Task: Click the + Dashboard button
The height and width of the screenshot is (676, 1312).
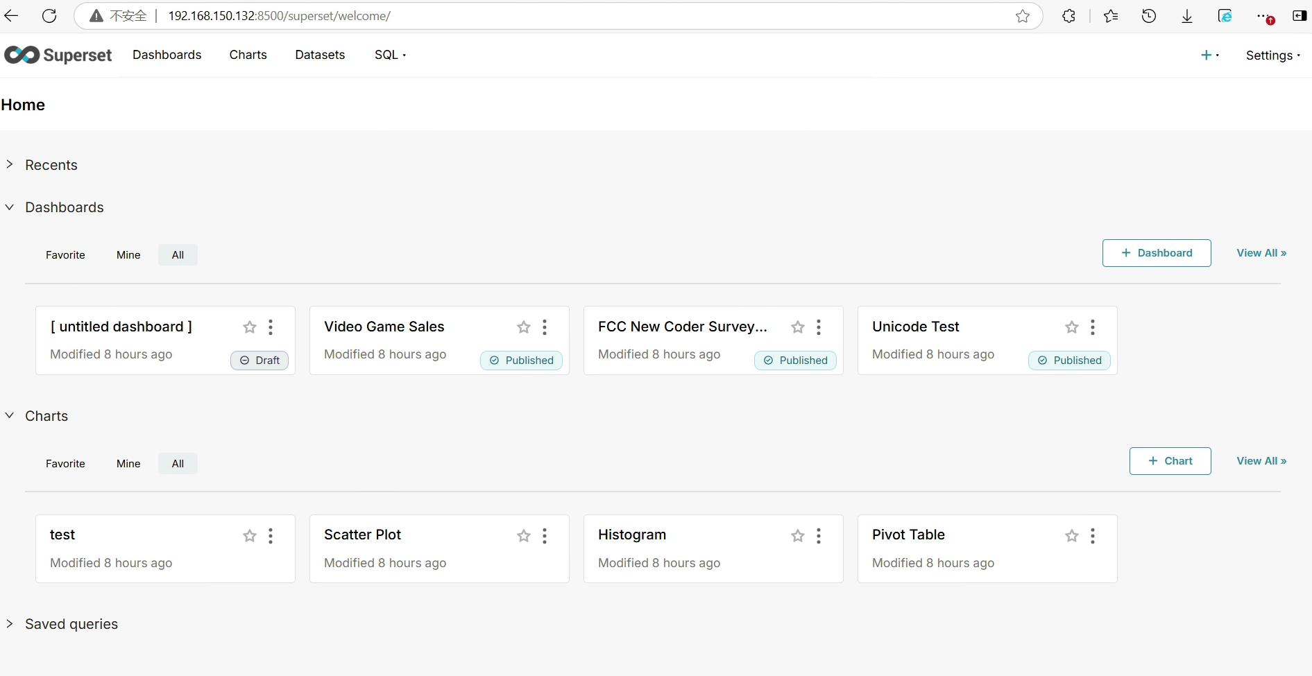Action: [1156, 253]
